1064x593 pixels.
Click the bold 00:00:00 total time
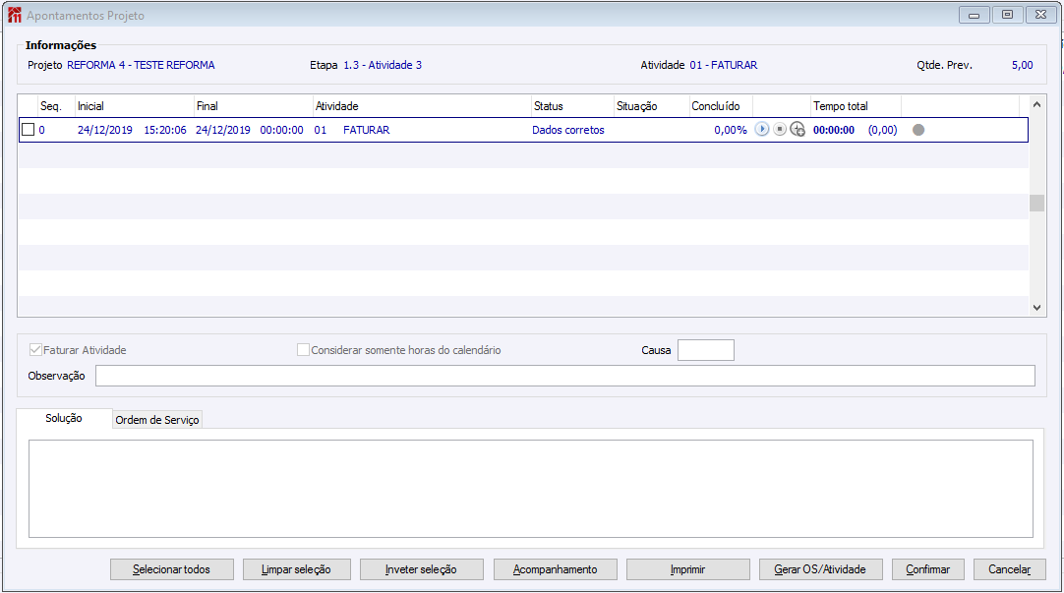click(834, 130)
